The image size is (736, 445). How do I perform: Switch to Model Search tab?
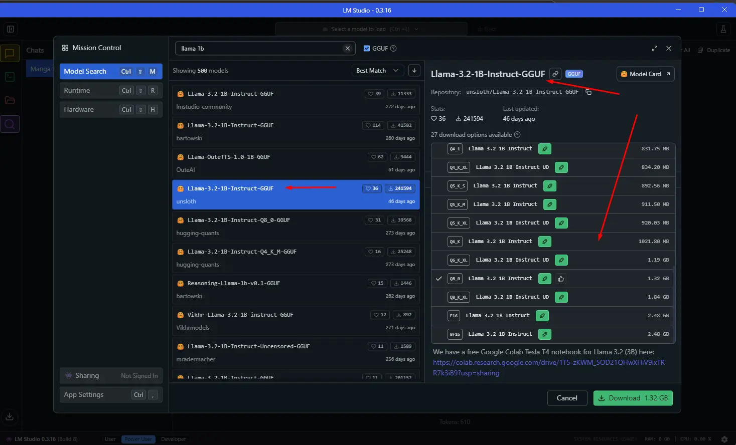tap(111, 71)
